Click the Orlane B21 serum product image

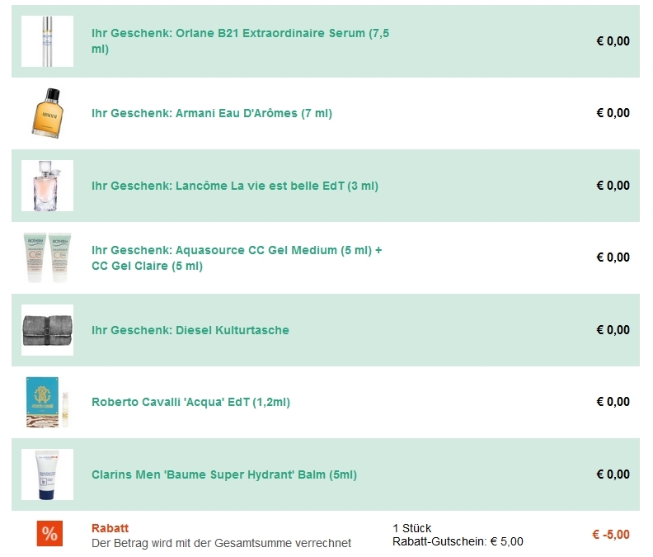point(47,41)
